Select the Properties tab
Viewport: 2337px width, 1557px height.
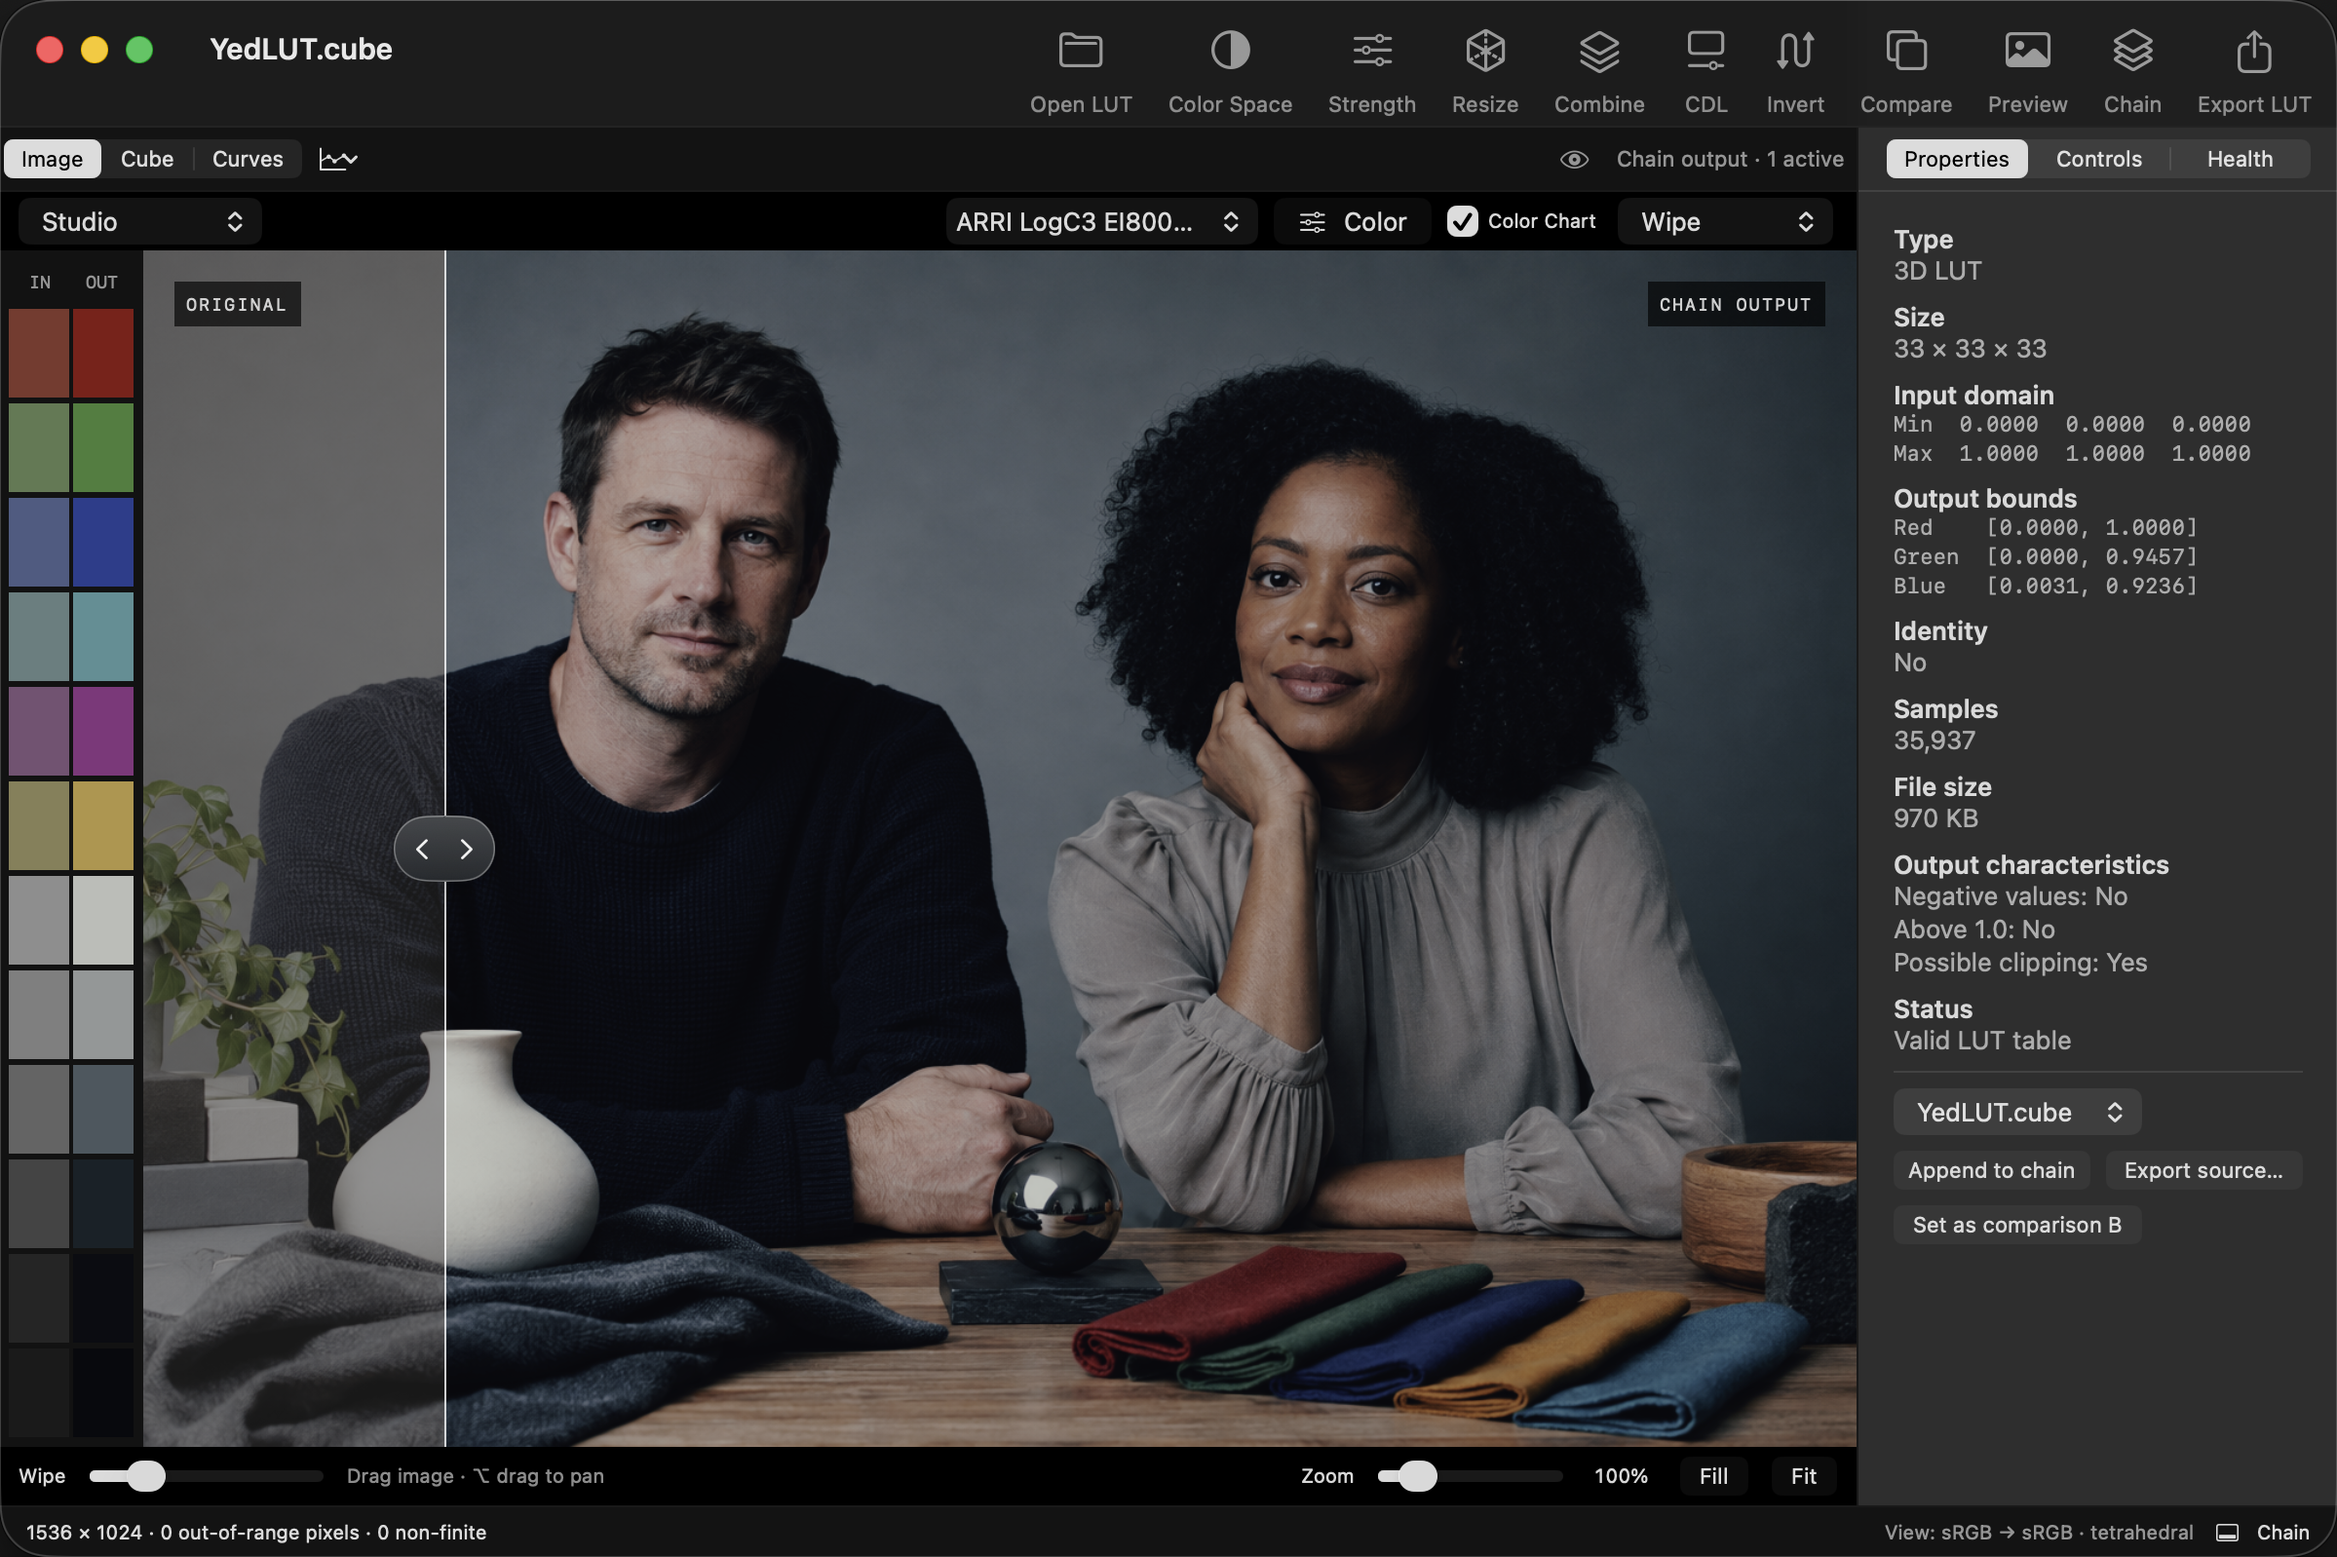click(1956, 159)
